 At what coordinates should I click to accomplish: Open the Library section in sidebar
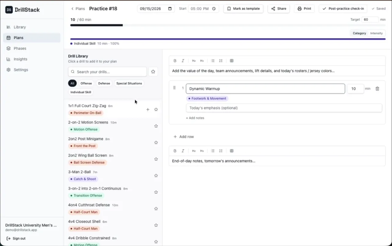point(32,27)
